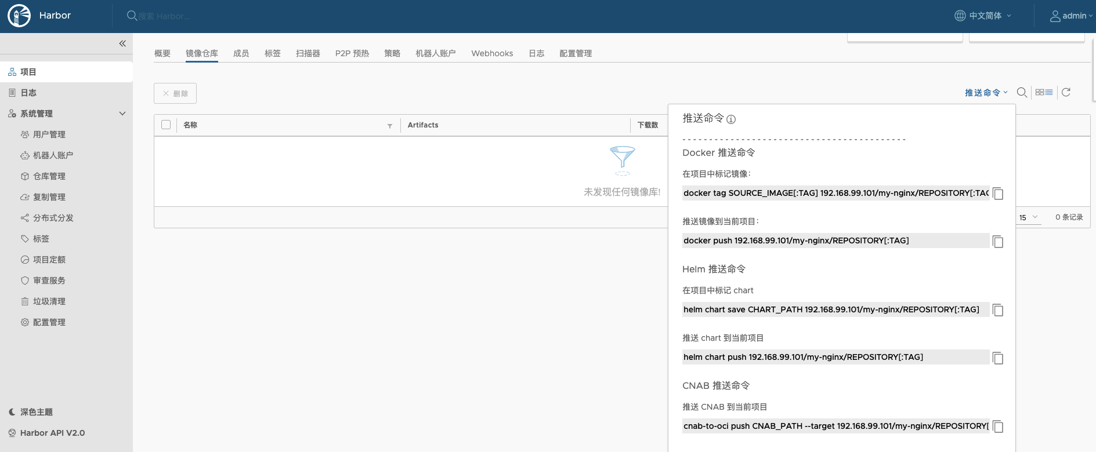The image size is (1096, 452).
Task: Open 项目 in sidebar
Action: (66, 72)
